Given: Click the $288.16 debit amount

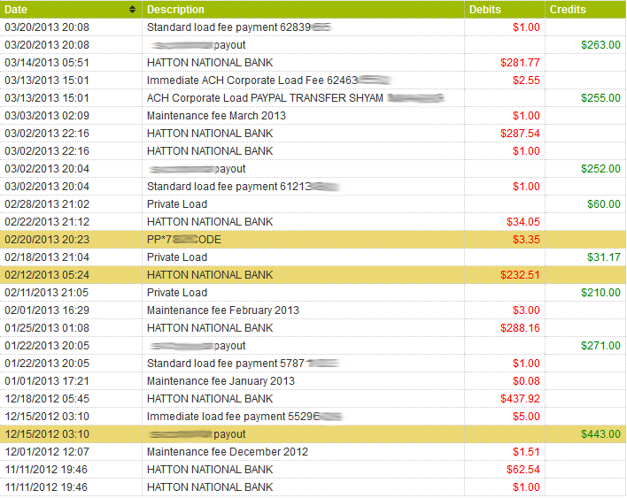Looking at the screenshot, I should [520, 328].
